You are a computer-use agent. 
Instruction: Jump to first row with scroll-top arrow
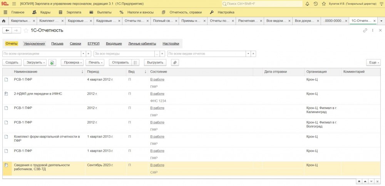coord(359,181)
